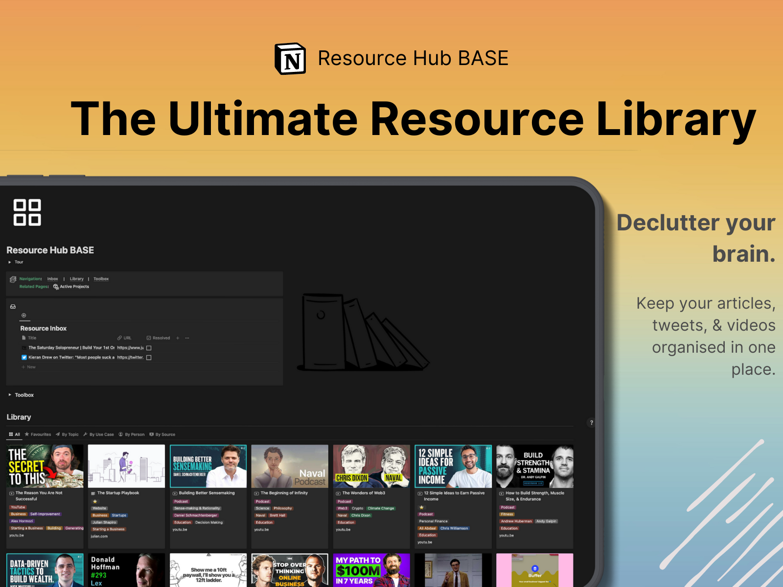Open the Wonders of Web3 card thumbnail
The image size is (783, 587).
pyautogui.click(x=371, y=466)
